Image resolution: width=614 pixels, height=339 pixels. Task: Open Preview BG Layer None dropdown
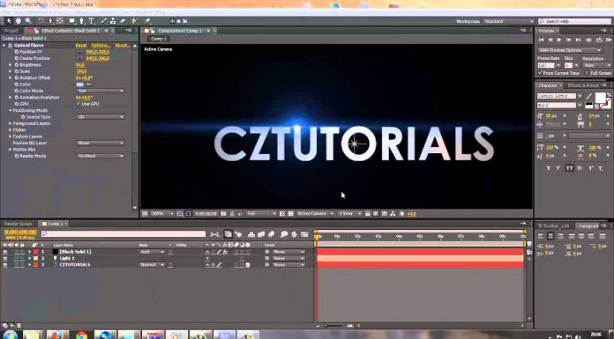pyautogui.click(x=101, y=144)
